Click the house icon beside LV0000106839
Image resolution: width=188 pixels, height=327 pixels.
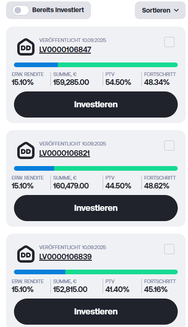coord(26,254)
